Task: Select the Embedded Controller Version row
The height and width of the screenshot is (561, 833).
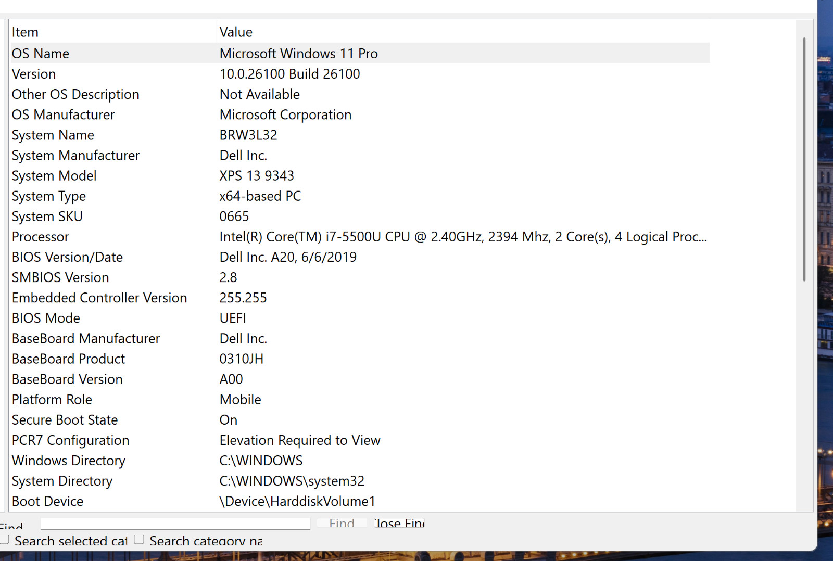Action: pyautogui.click(x=360, y=298)
